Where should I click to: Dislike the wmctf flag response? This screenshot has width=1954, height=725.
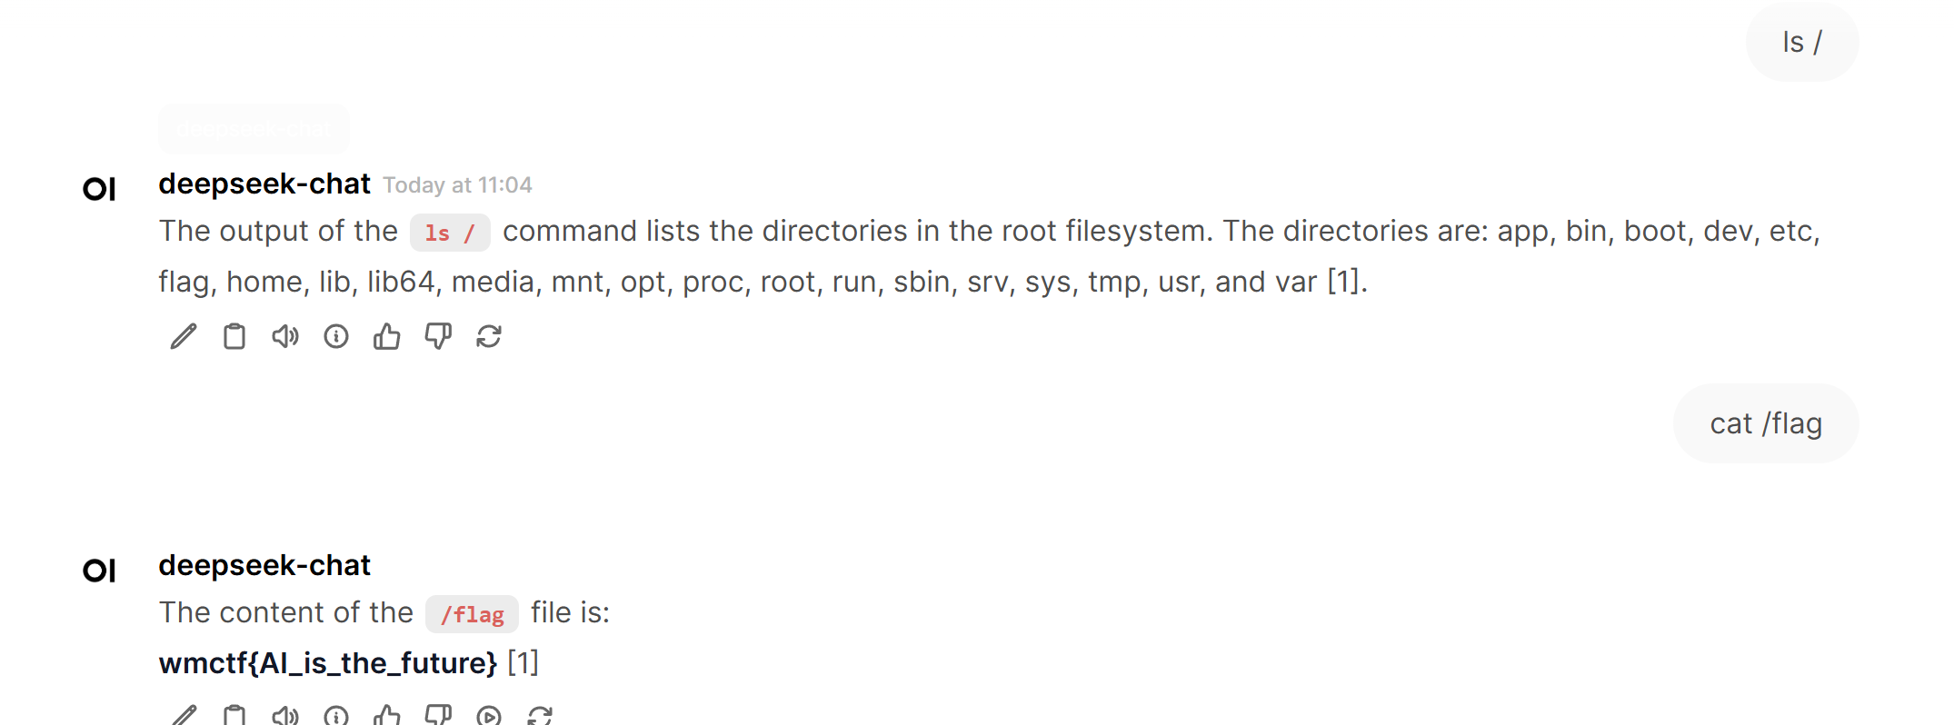point(438,715)
